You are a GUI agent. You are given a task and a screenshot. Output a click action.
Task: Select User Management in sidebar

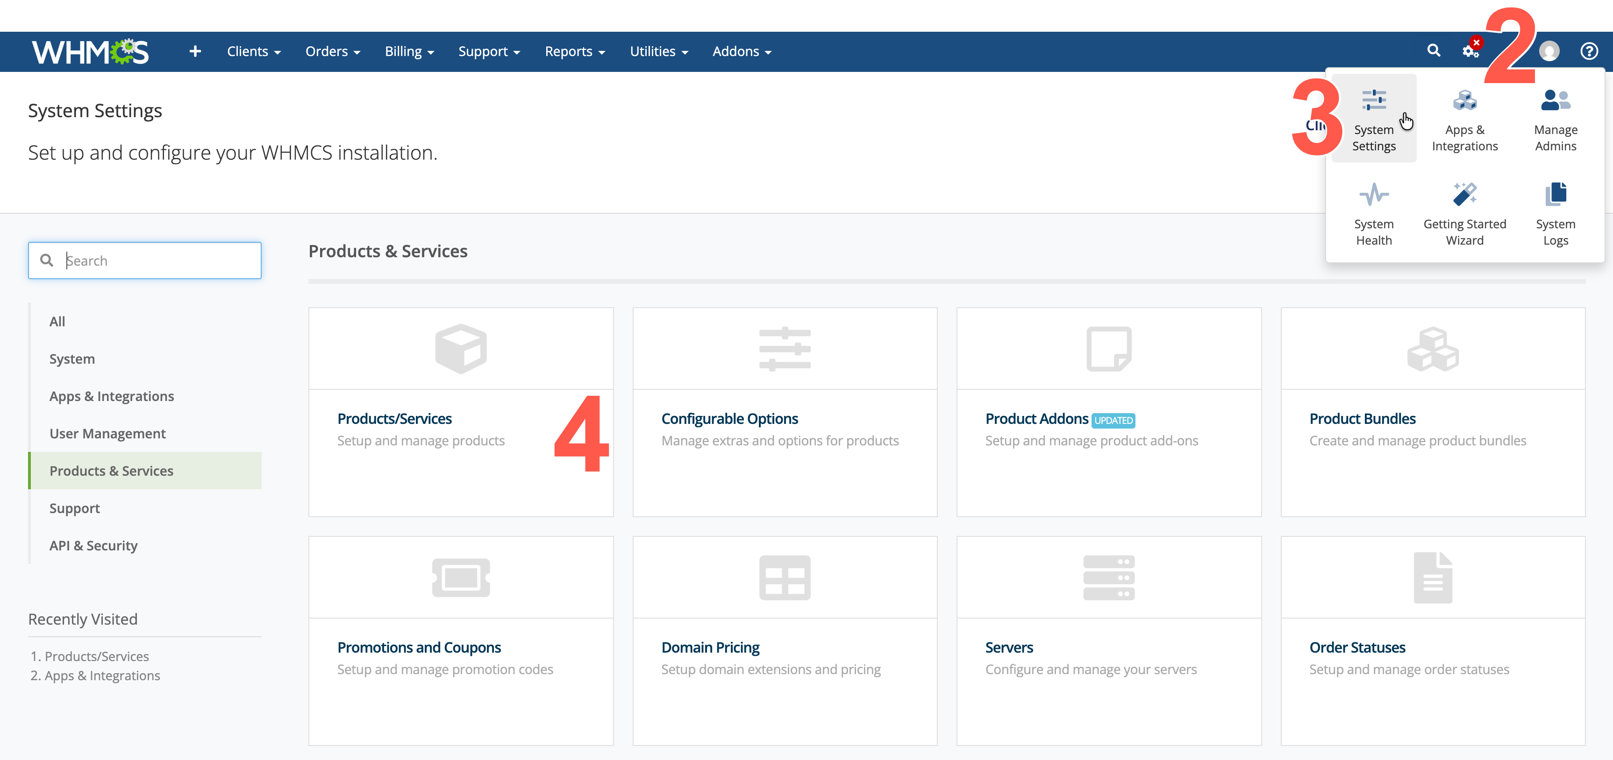pos(145,434)
